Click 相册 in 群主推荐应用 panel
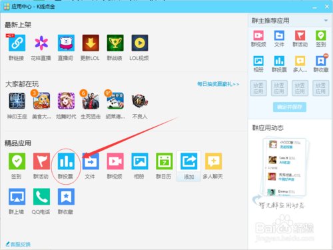Screen dimensions: 333x250 click(x=258, y=61)
